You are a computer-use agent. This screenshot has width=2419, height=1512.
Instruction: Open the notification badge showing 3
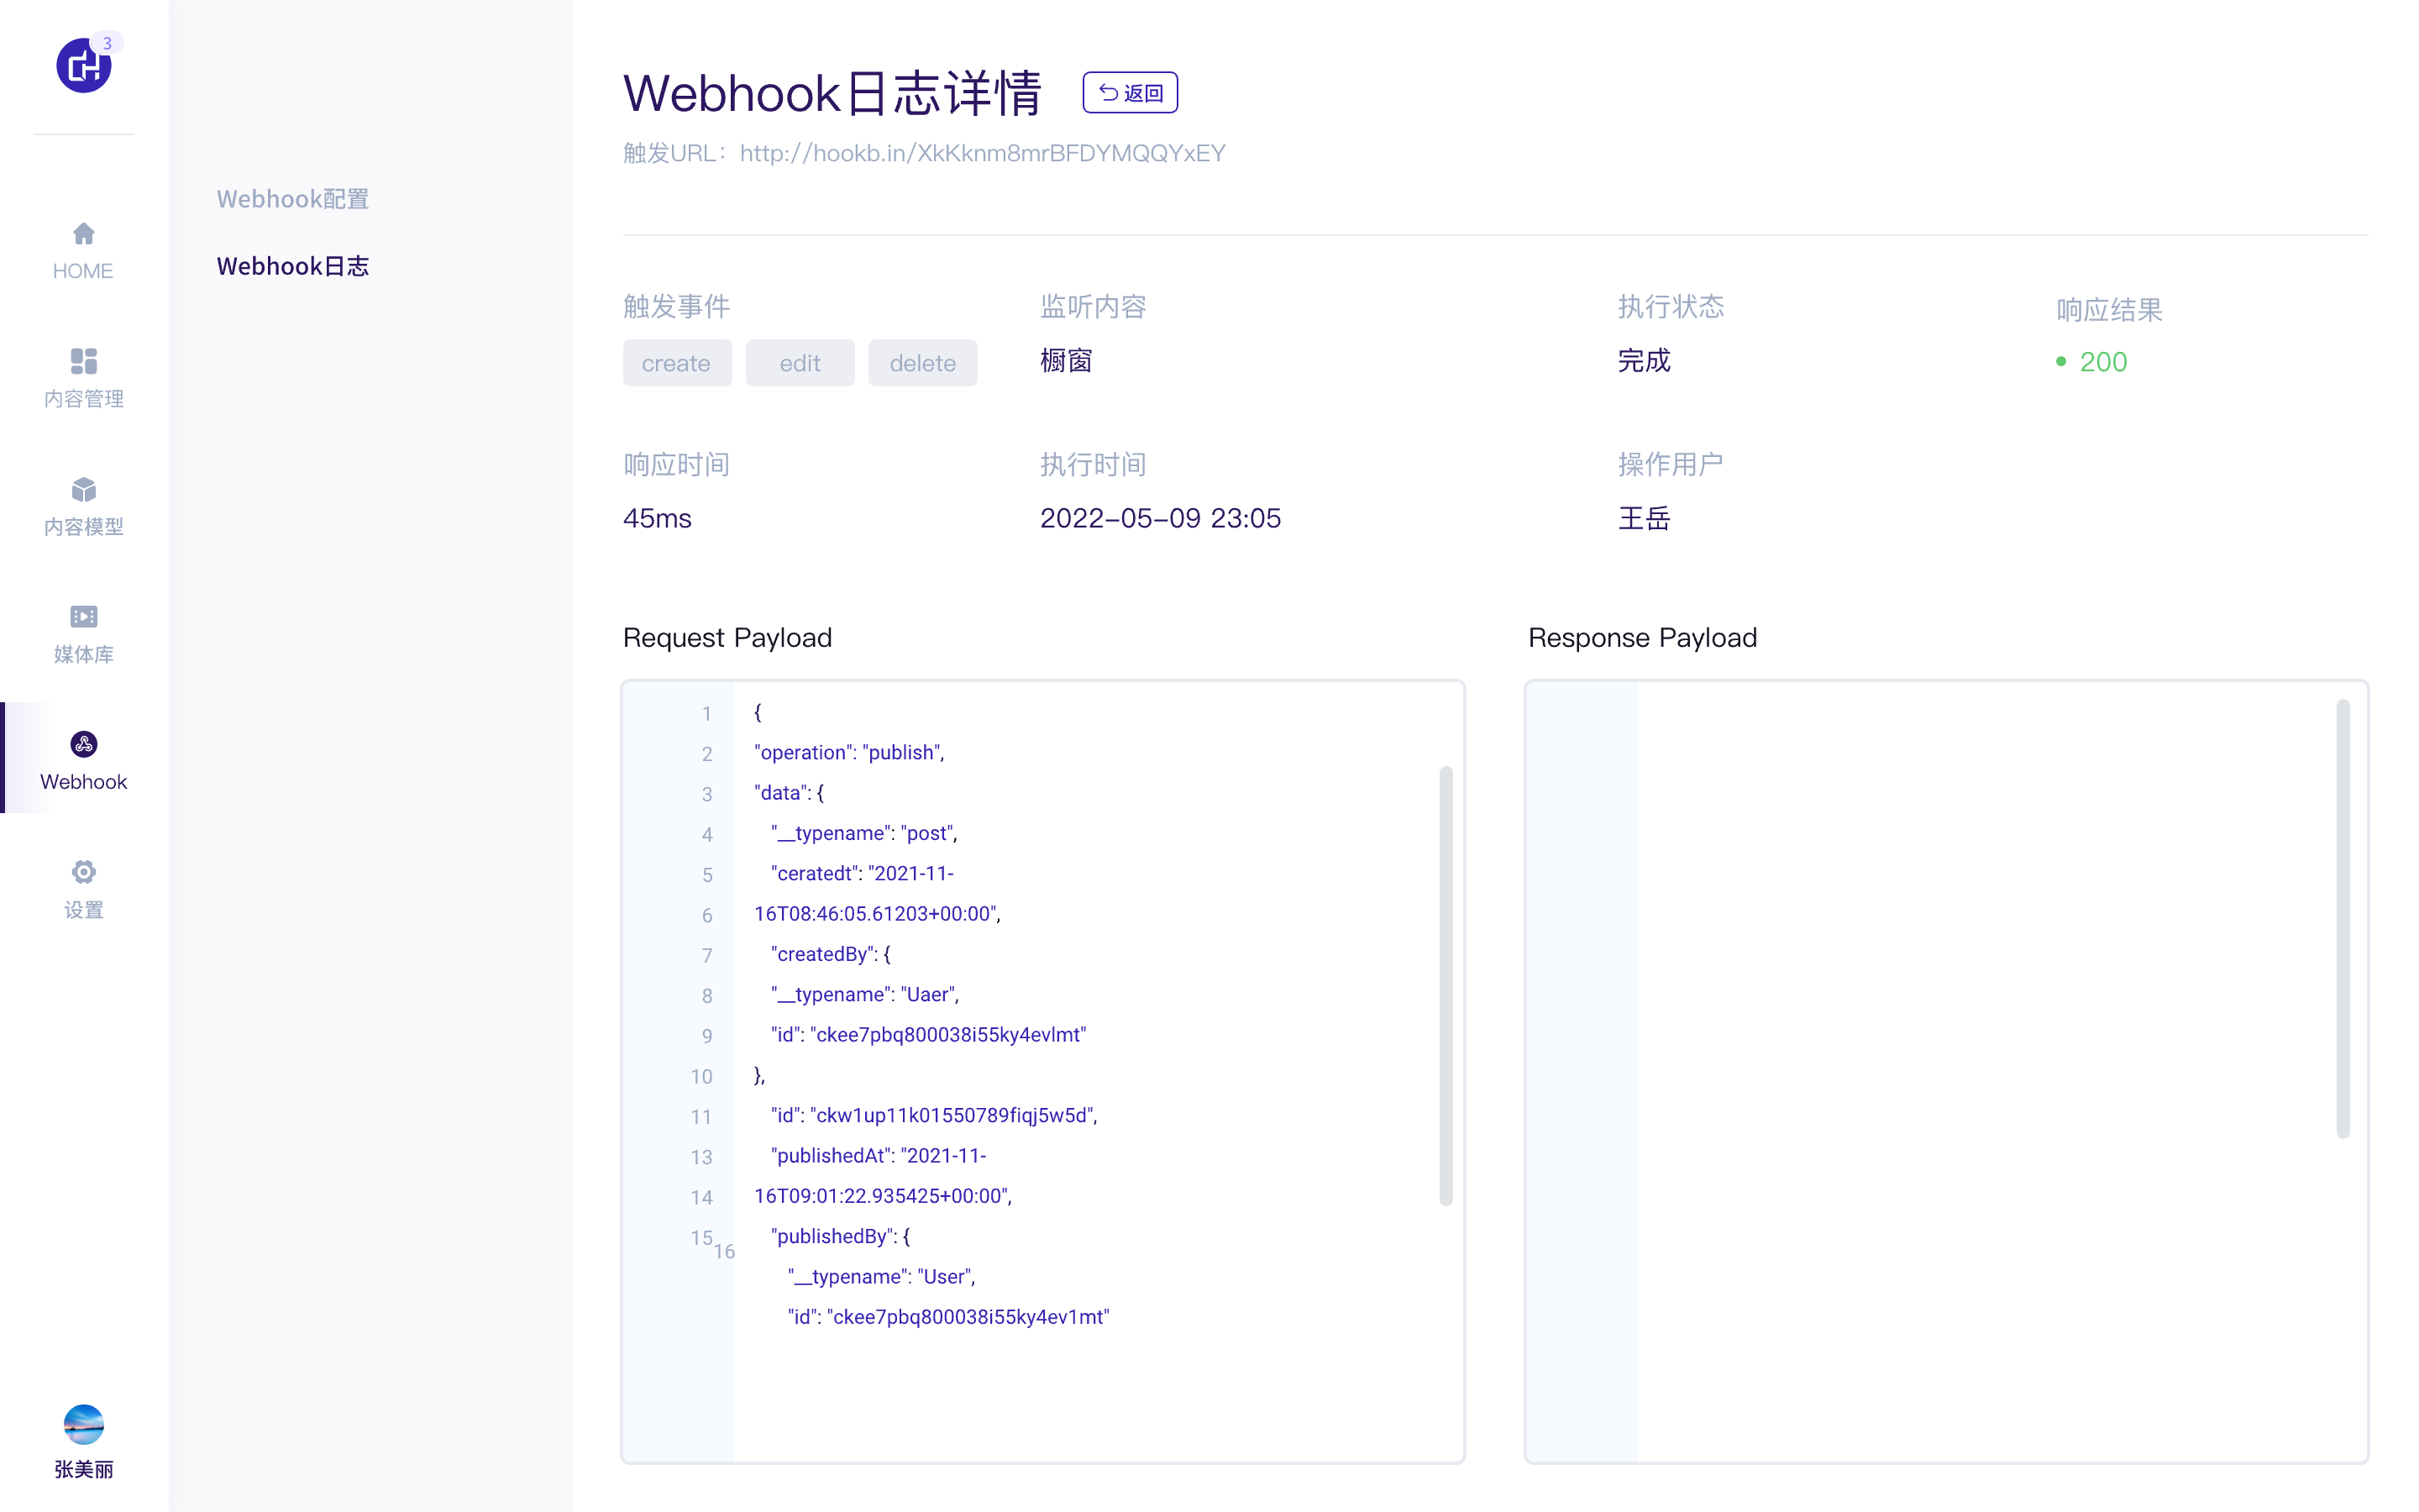[107, 43]
